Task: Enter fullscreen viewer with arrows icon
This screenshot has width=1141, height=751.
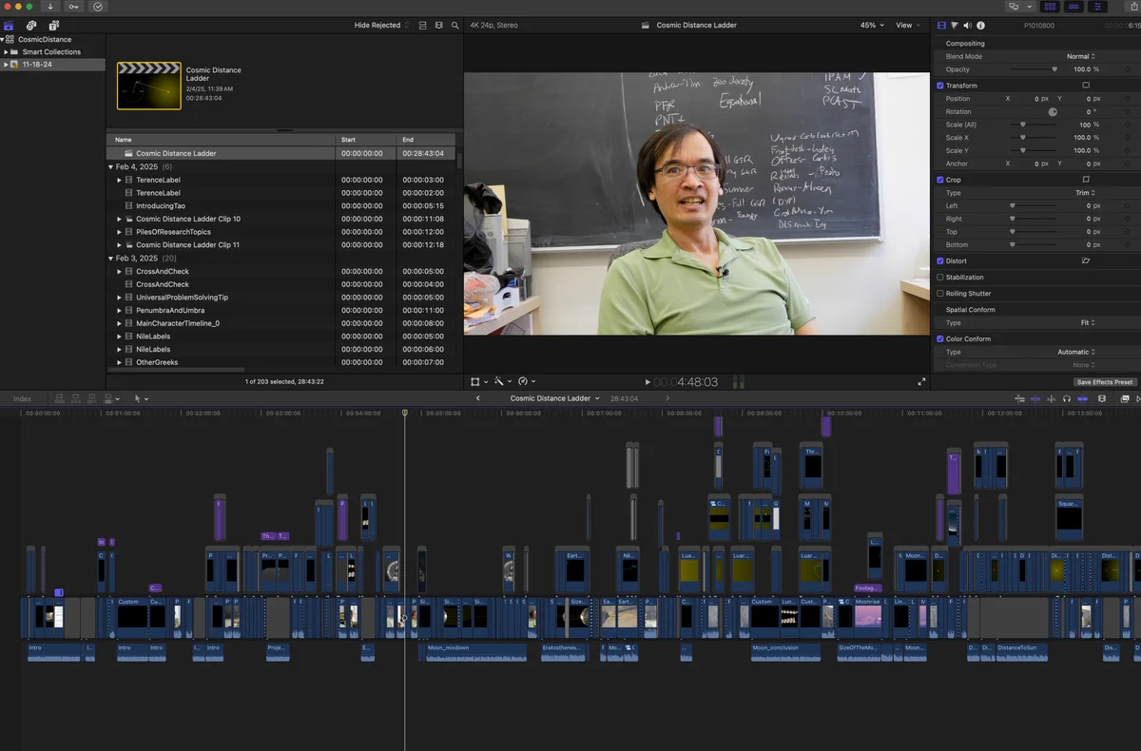Action: pos(921,381)
